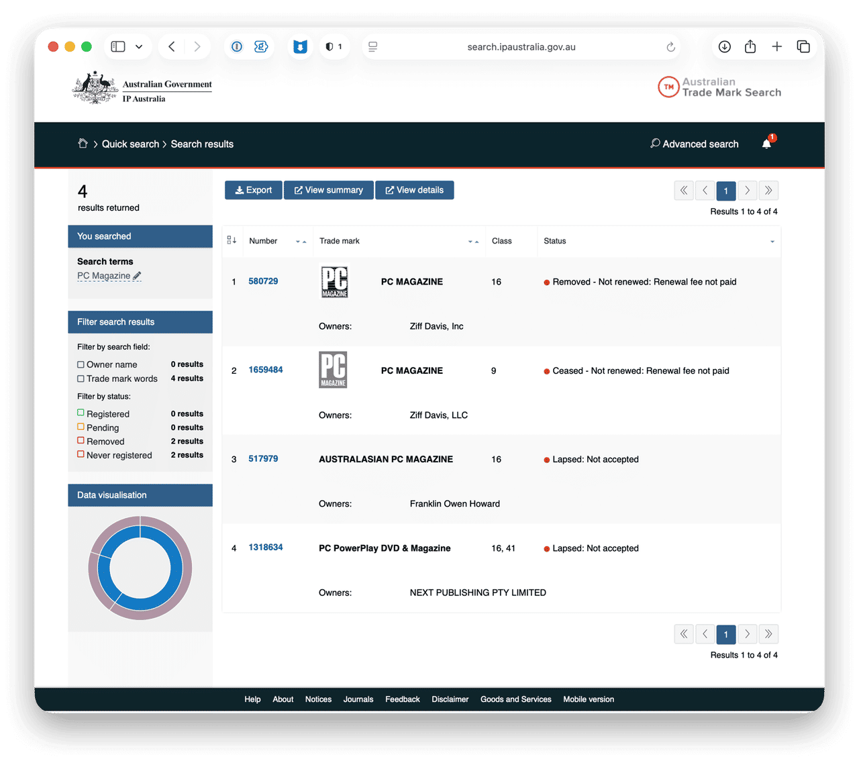Screen dimensions: 859x767
Task: Open the About footer link
Action: pos(283,699)
